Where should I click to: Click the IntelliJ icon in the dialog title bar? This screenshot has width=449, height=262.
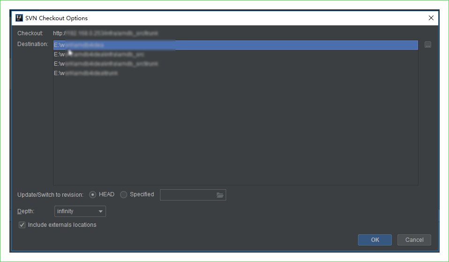pyautogui.click(x=19, y=18)
